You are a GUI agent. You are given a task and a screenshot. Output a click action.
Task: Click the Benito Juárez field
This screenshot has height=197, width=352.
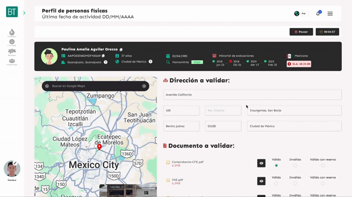point(181,126)
